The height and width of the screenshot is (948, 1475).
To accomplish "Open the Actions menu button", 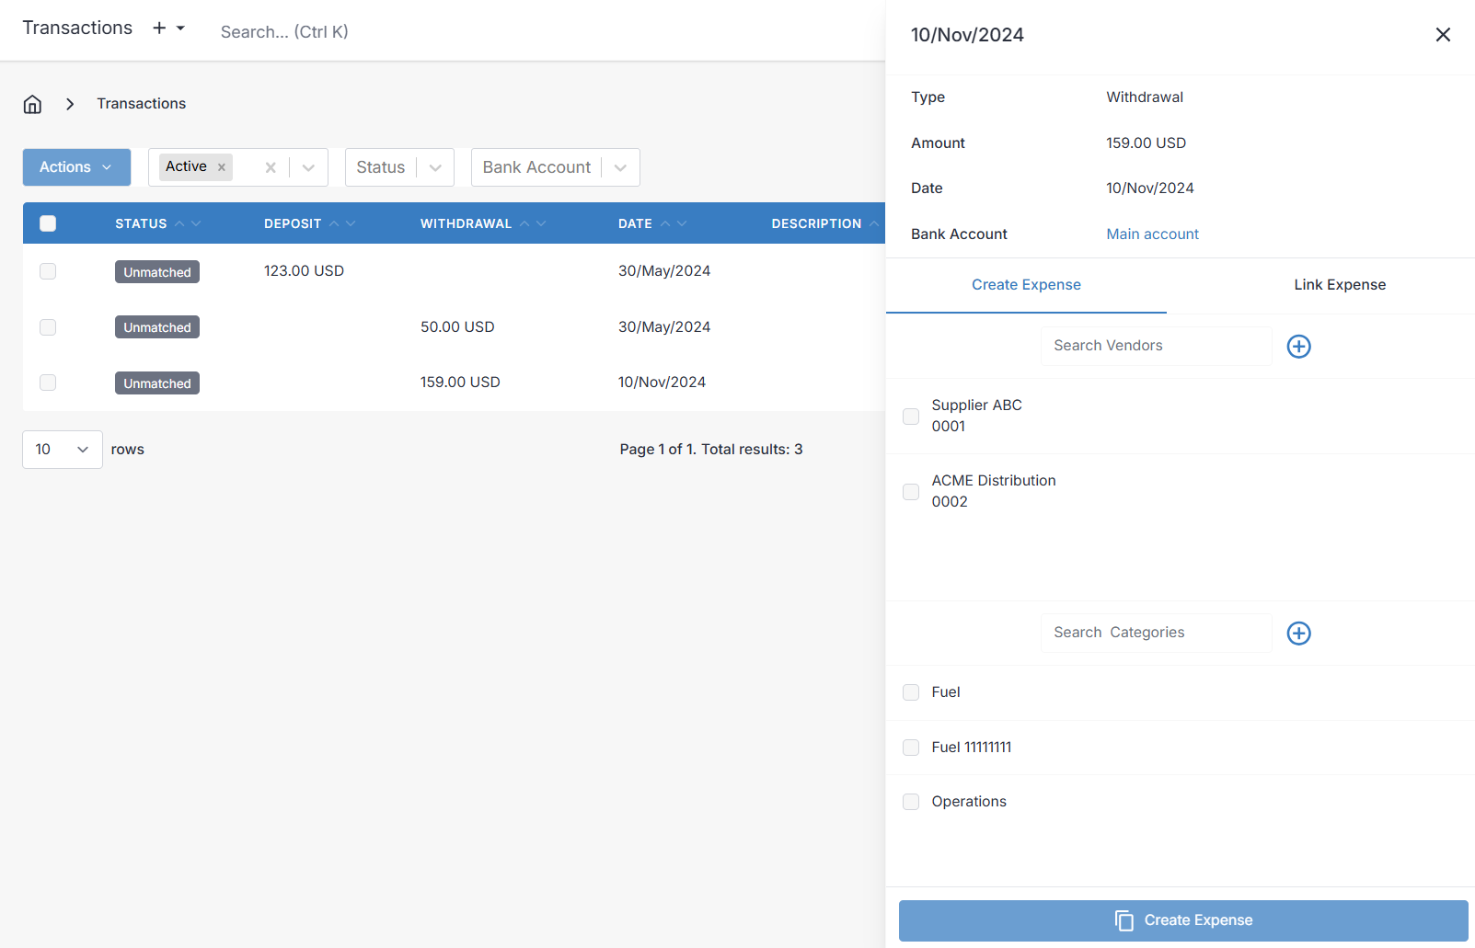I will coord(76,167).
